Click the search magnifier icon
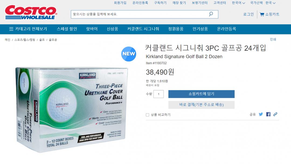The image size is (291, 164). click(x=211, y=14)
